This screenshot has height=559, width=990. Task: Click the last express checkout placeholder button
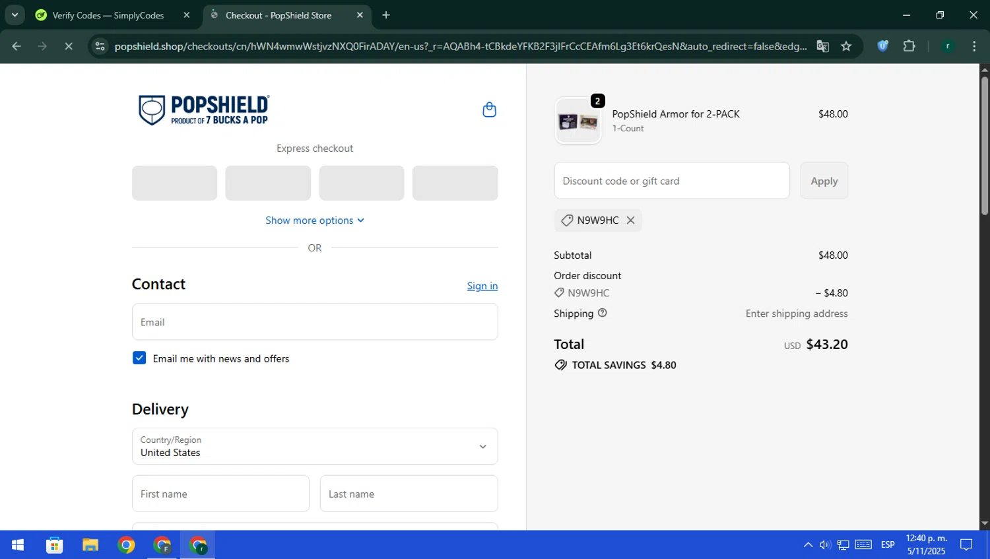tap(455, 183)
